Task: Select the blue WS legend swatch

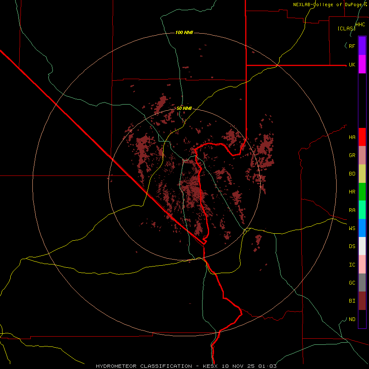Action: tap(362, 228)
